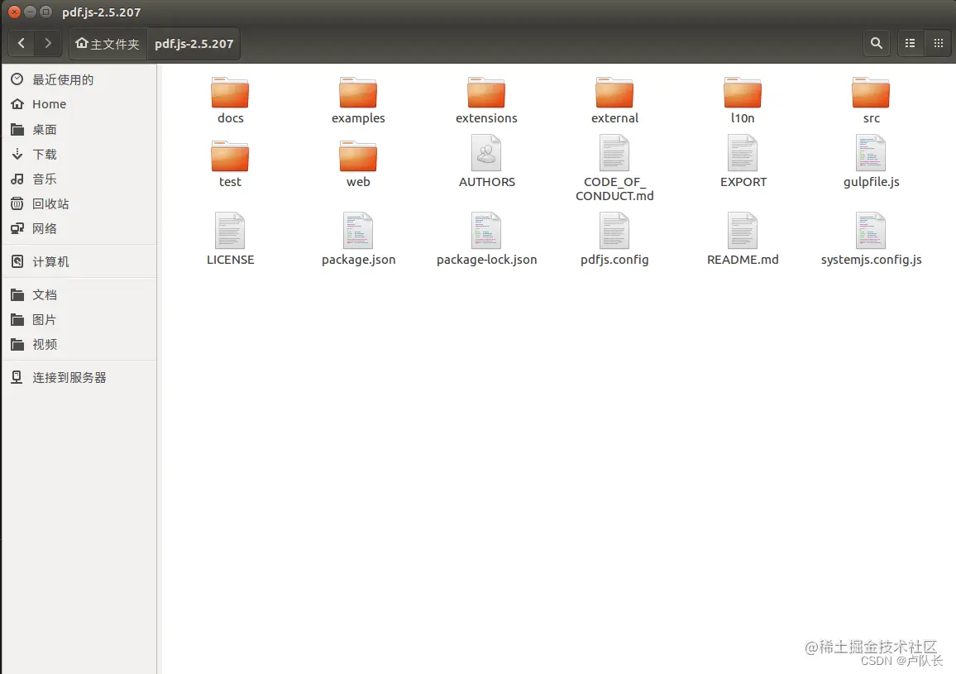Screen dimensions: 956x674
Task: Open 下载 in sidebar
Action: click(79, 155)
